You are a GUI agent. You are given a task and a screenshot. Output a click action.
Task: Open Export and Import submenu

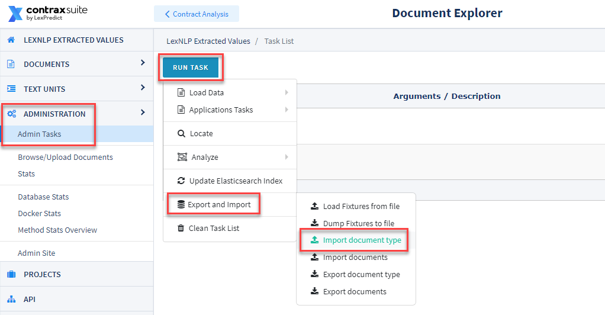point(230,205)
